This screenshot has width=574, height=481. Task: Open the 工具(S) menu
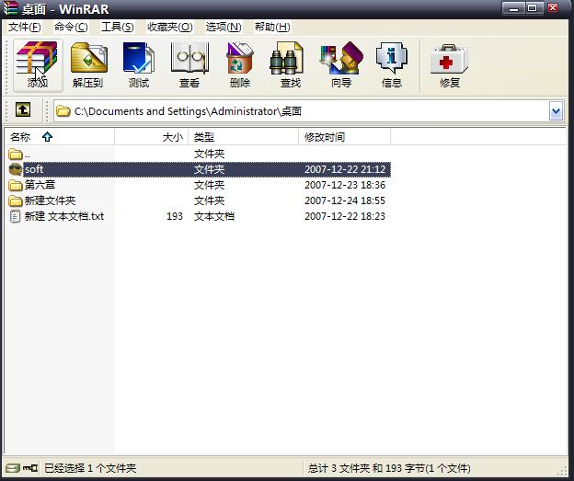click(x=118, y=27)
